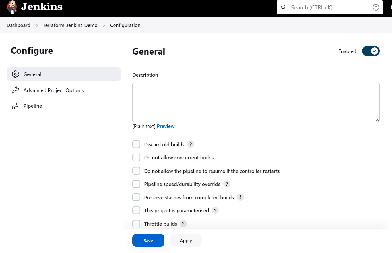
Task: Open the description Preview link
Action: (x=166, y=126)
